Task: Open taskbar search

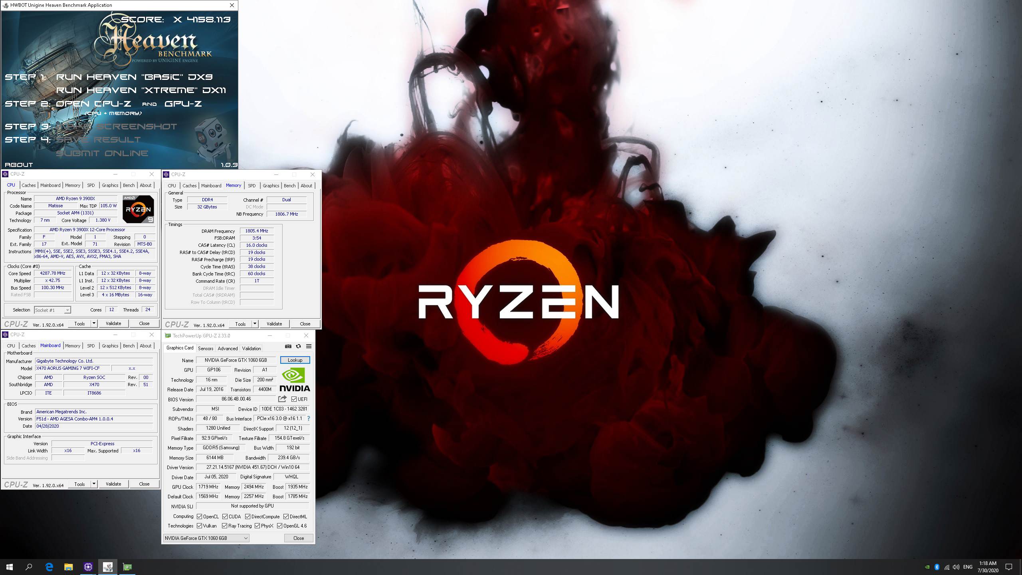Action: click(x=29, y=567)
